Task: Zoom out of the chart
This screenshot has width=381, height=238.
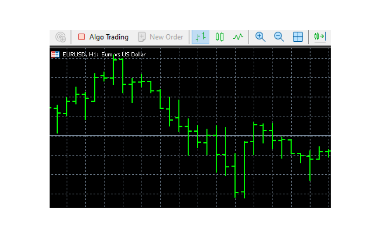Action: point(279,37)
